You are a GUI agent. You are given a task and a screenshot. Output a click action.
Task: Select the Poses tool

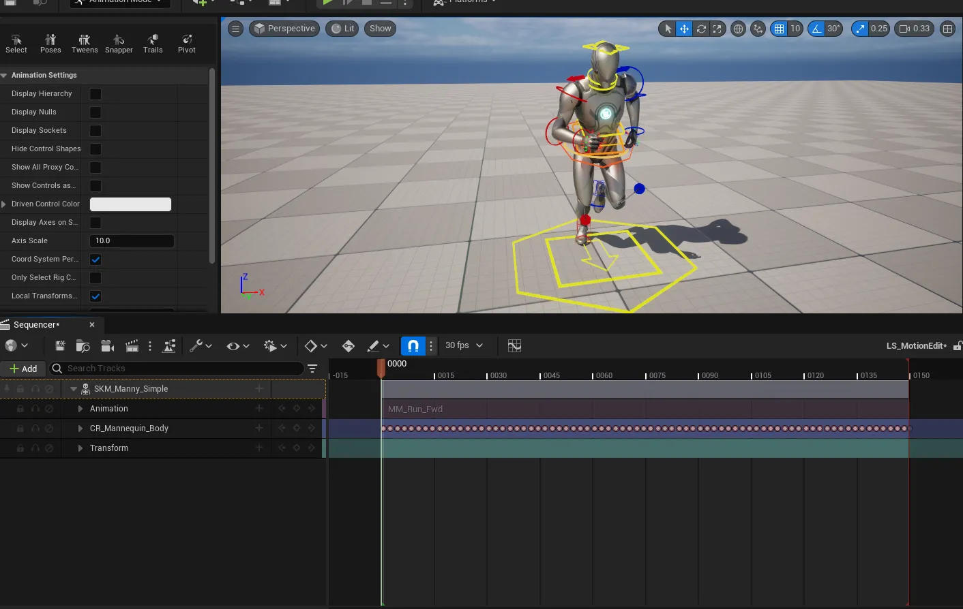coord(50,44)
